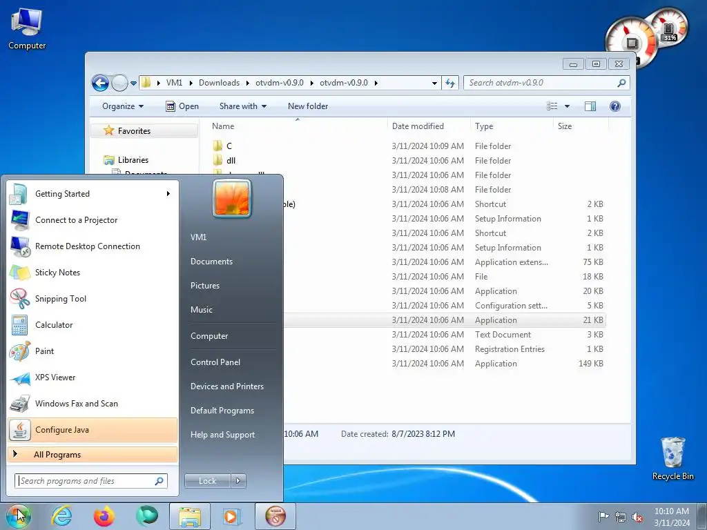Show All Programs list
Viewport: 707px width, 530px height.
click(93, 455)
